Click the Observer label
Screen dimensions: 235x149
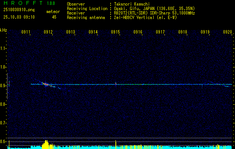(x=76, y=4)
